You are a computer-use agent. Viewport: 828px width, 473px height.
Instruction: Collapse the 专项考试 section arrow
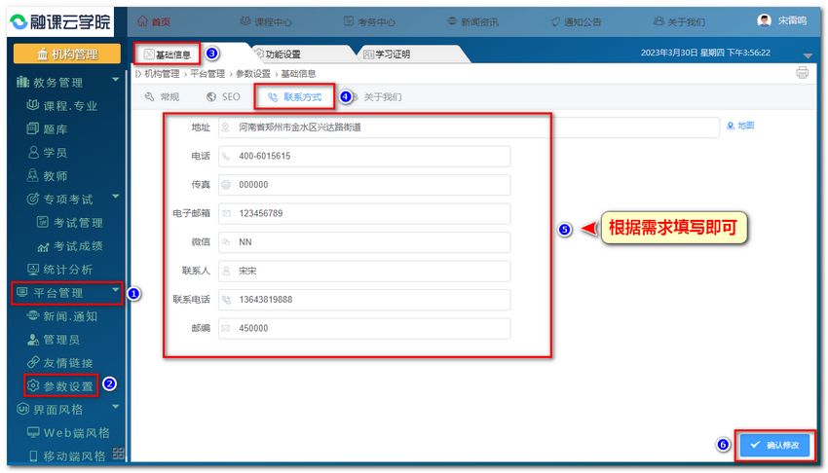[115, 197]
